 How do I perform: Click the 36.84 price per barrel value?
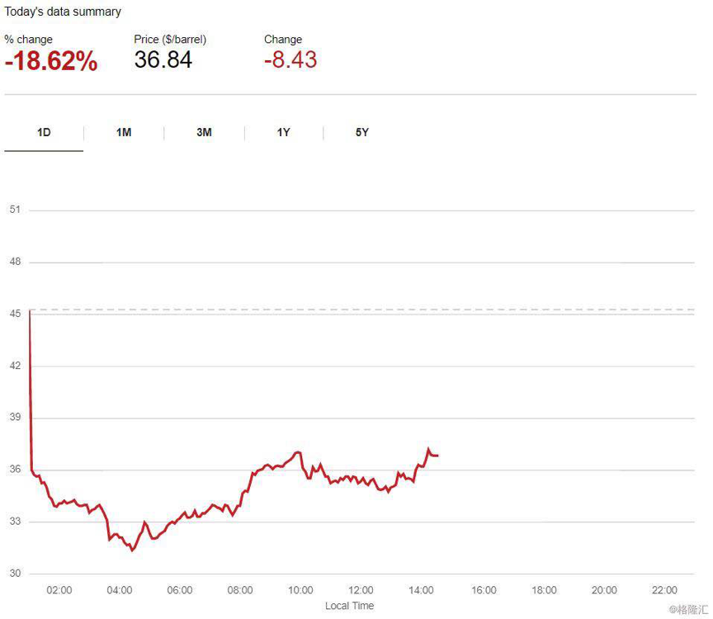163,59
